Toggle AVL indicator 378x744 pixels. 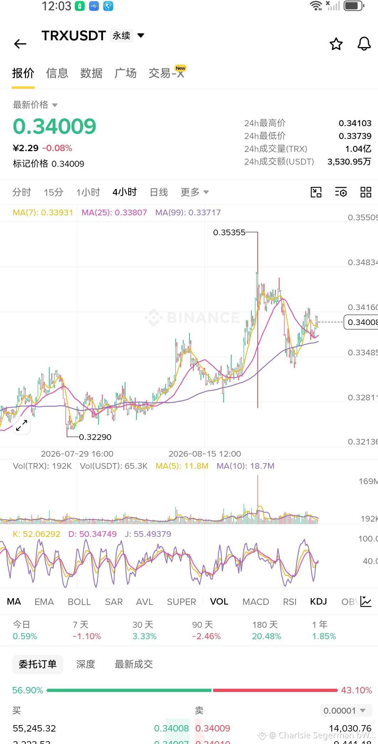[x=145, y=602]
